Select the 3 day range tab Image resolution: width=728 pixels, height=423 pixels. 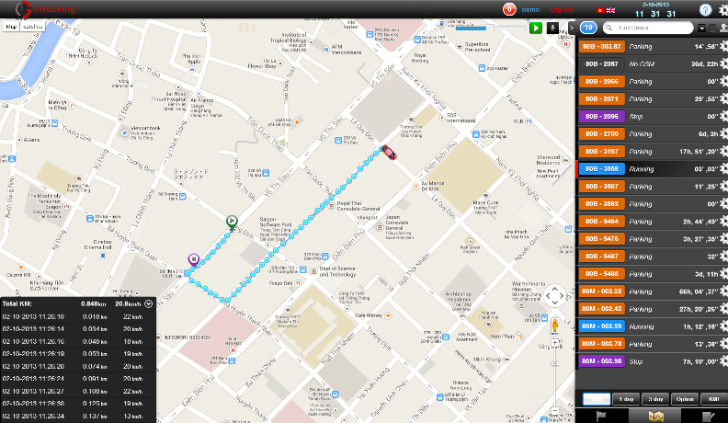click(655, 399)
